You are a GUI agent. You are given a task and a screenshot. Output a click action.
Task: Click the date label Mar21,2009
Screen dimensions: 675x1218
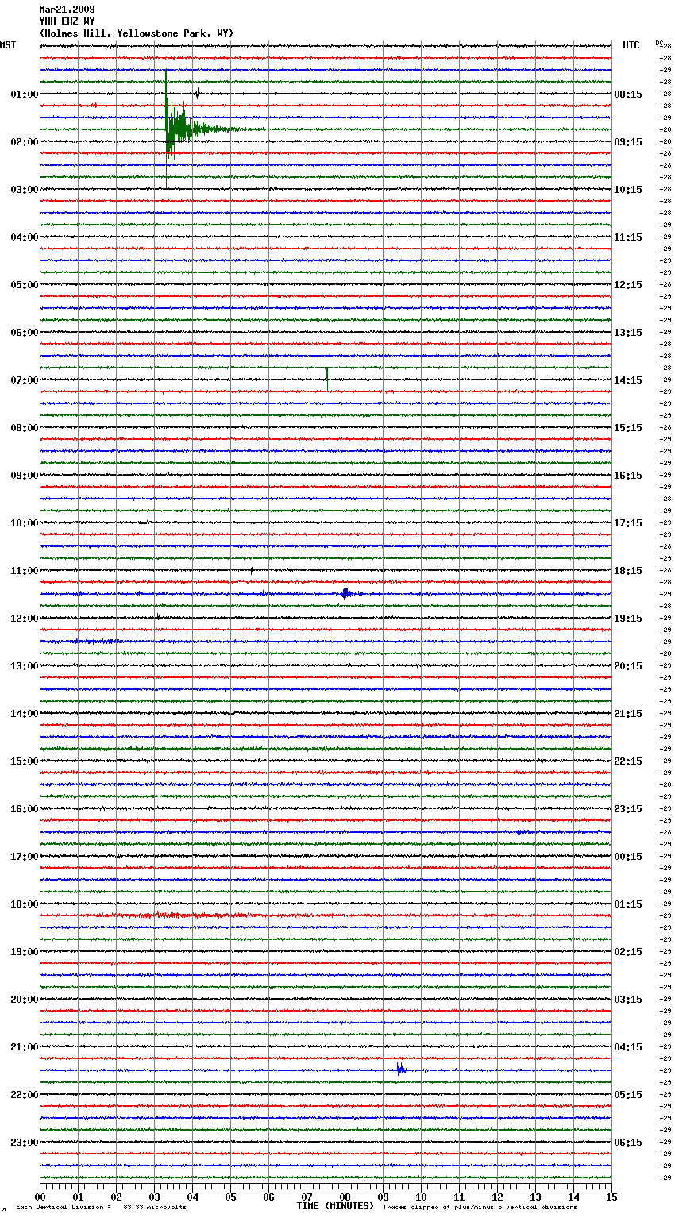click(x=67, y=10)
